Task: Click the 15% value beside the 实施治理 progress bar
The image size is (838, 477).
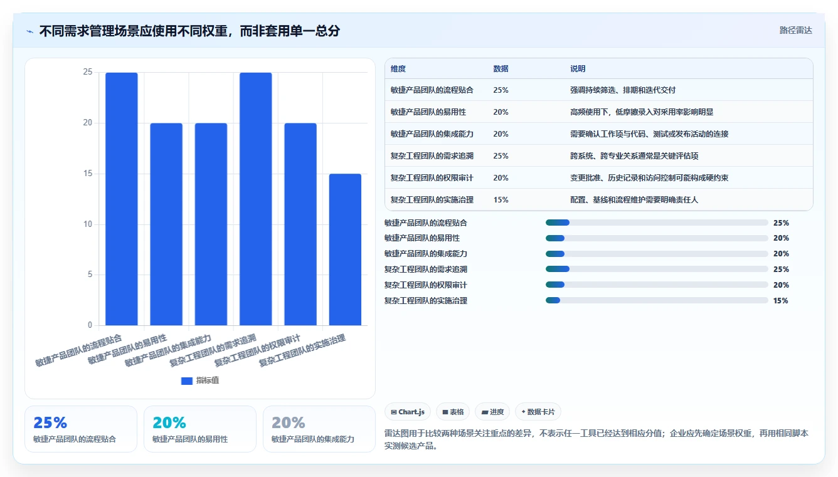Action: point(781,301)
